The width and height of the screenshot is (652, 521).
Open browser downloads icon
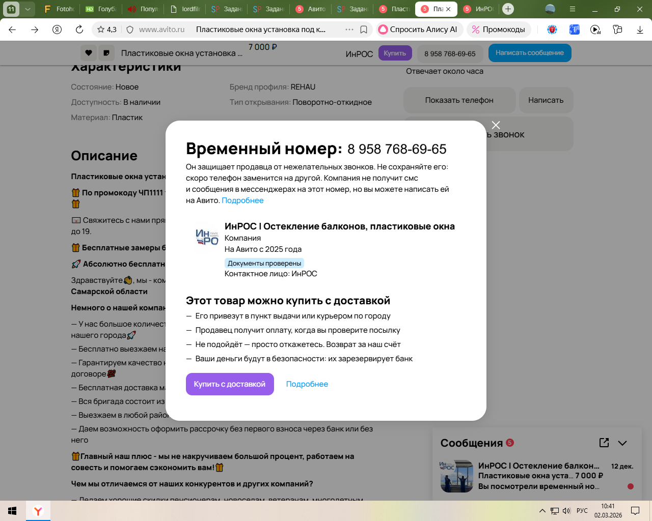pyautogui.click(x=640, y=30)
